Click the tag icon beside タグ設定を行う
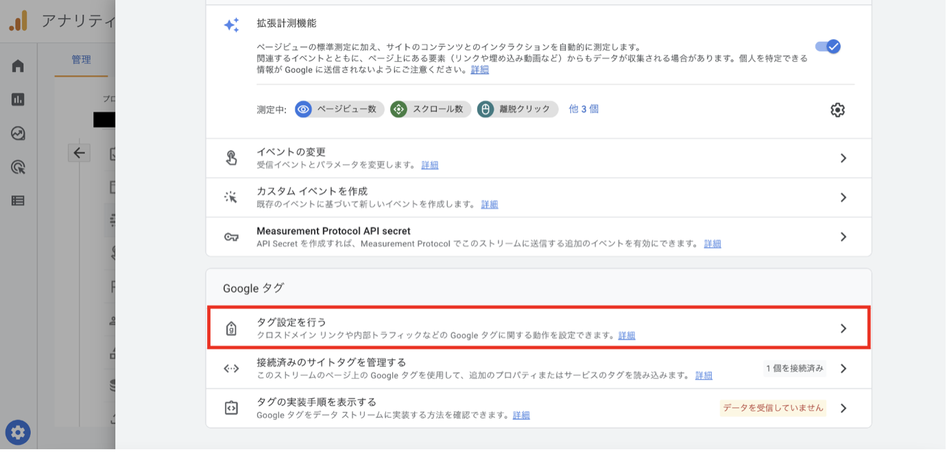This screenshot has width=949, height=452. 232,329
